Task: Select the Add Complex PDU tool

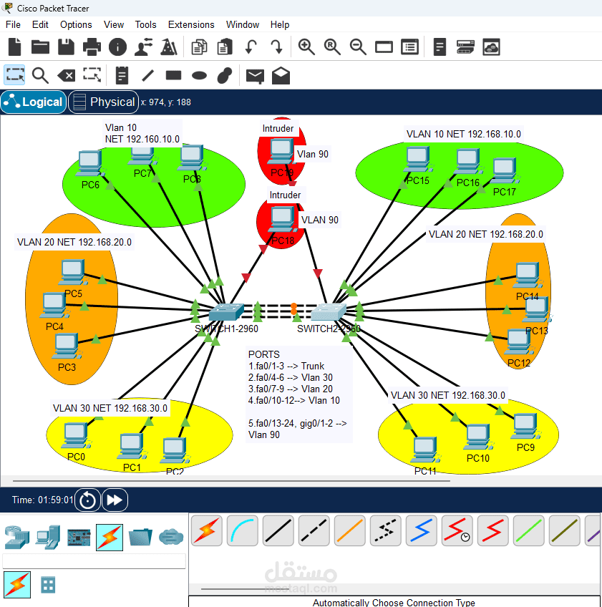Action: coord(280,74)
